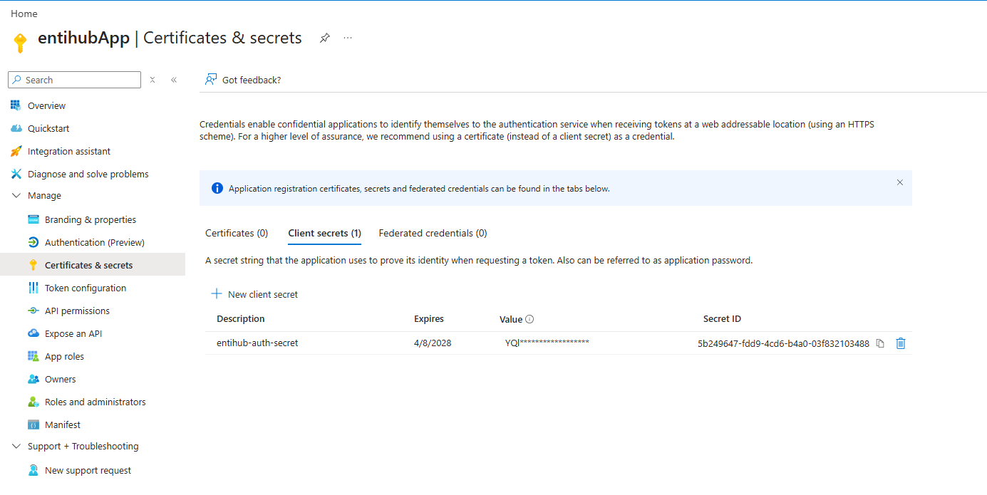Image resolution: width=987 pixels, height=495 pixels.
Task: Click the info icon next to Value
Action: (x=529, y=319)
